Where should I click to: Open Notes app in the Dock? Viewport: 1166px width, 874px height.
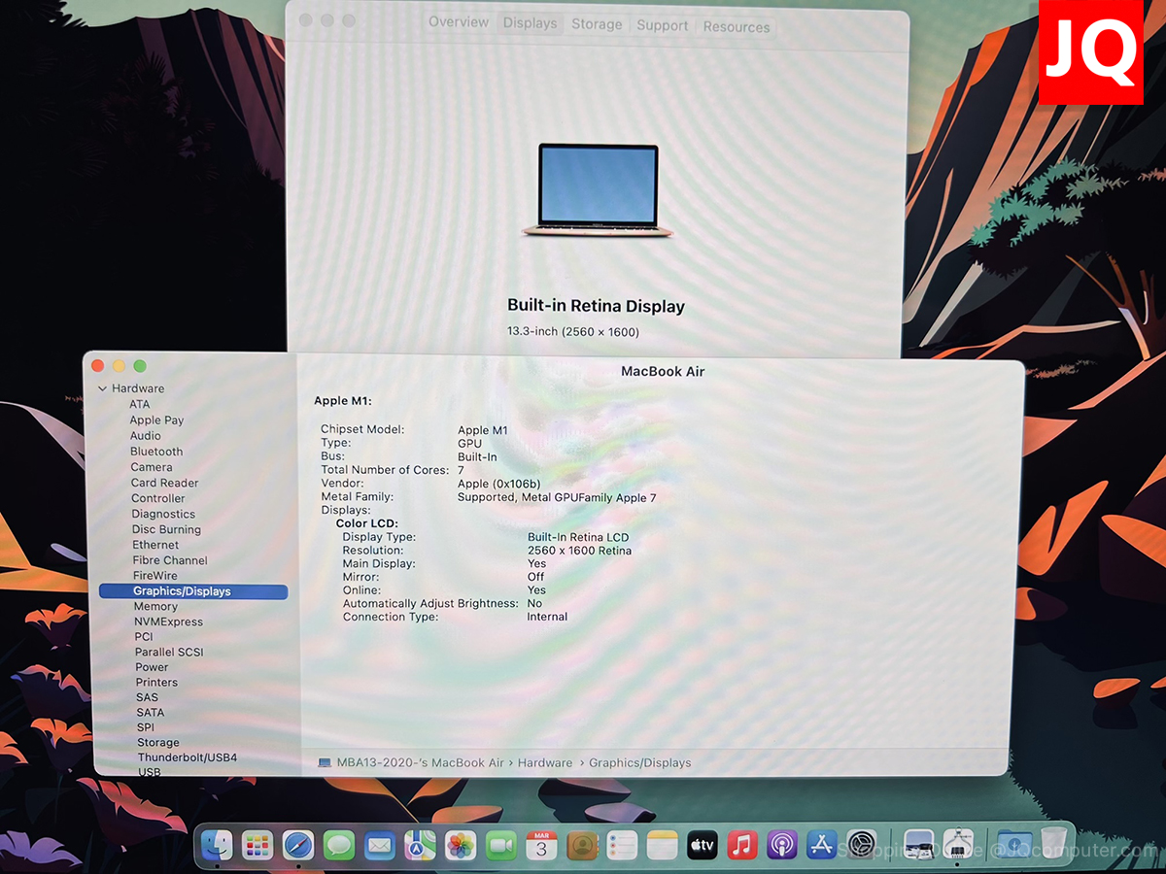pos(662,846)
